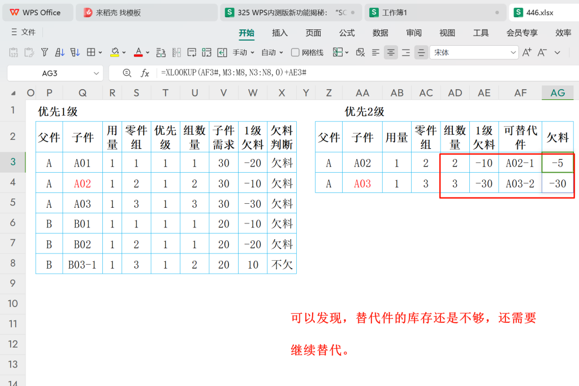The image size is (579, 386).
Task: Select column header AG
Action: (558, 93)
